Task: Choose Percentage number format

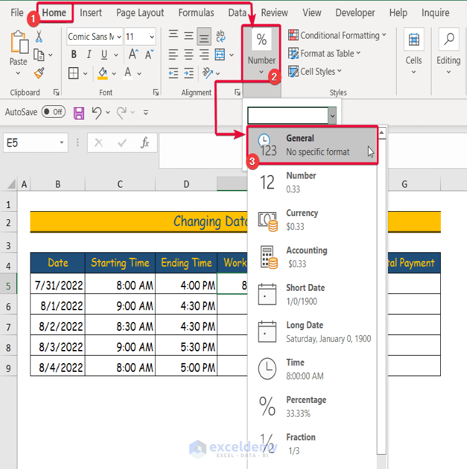Action: tap(312, 407)
